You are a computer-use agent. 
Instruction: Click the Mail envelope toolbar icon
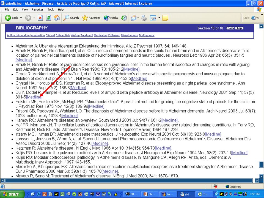(x=134, y=18)
